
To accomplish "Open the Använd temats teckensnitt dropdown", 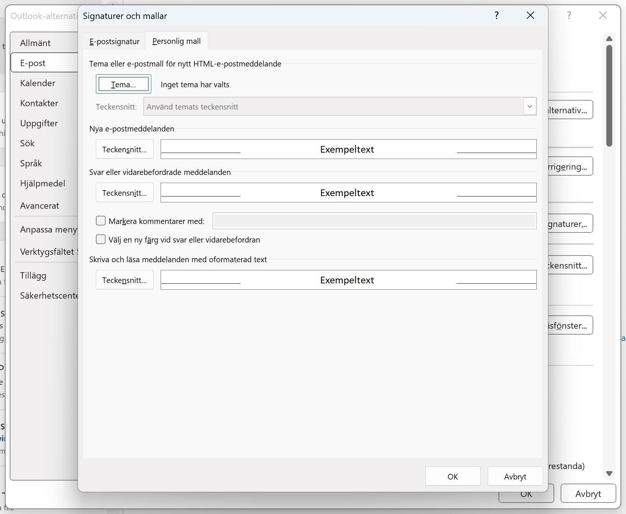I will tap(529, 107).
